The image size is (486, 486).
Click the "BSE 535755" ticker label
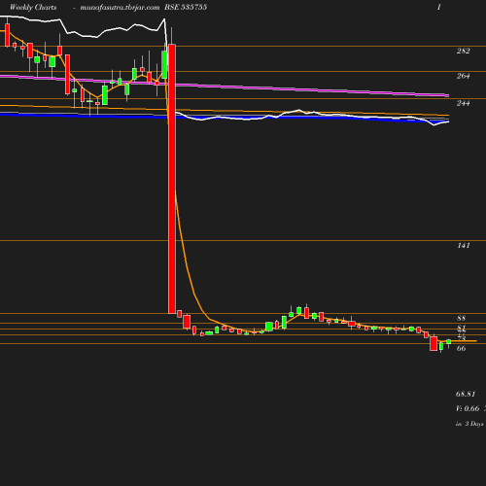point(186,8)
